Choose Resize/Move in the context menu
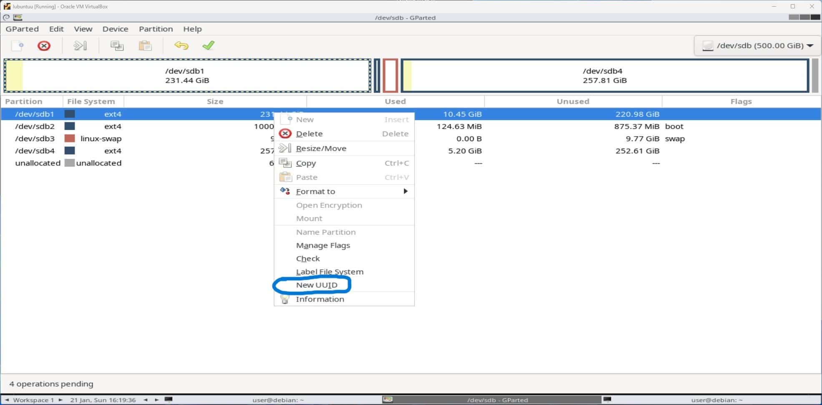 pyautogui.click(x=344, y=148)
